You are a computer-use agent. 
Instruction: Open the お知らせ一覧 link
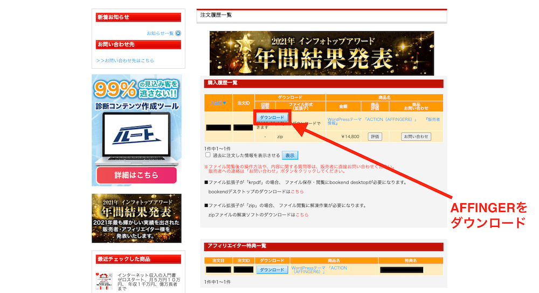point(160,33)
